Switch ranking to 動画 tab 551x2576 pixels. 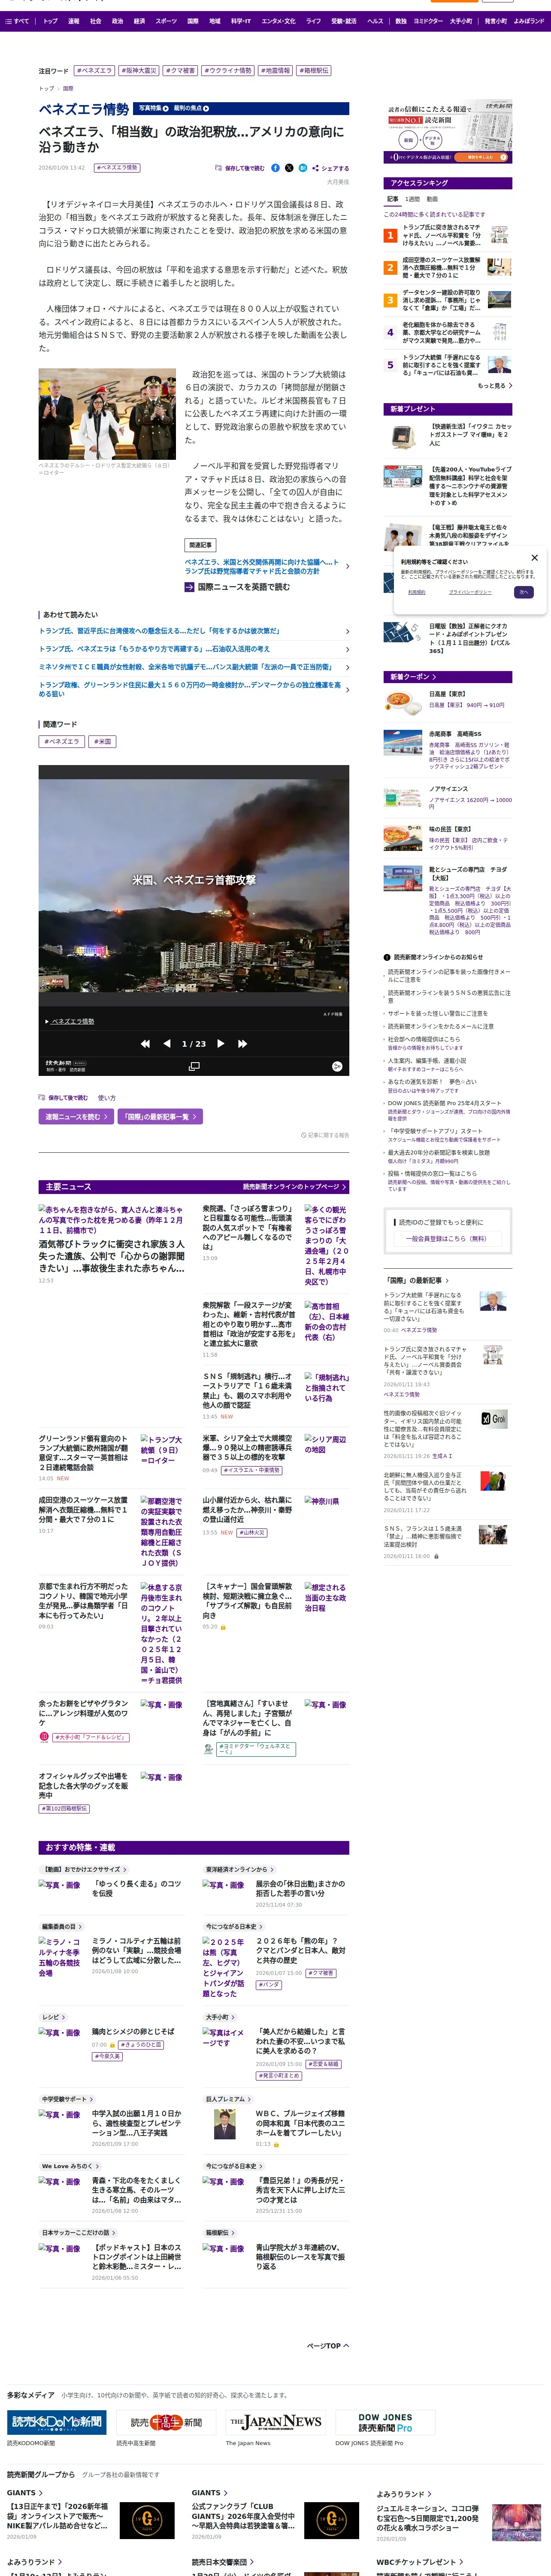click(432, 199)
